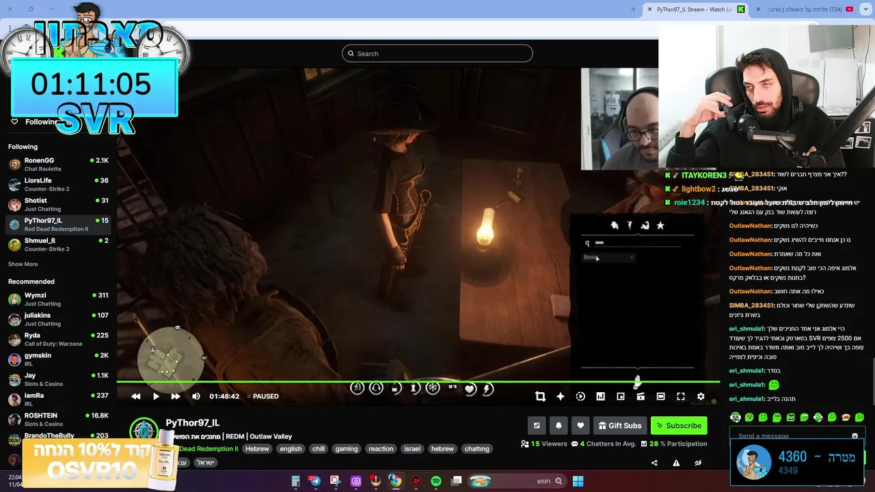The image size is (875, 492).
Task: Subscribe to PyThor97_IL
Action: pos(679,426)
